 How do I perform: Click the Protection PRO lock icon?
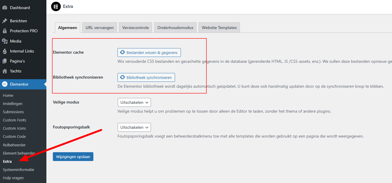pyautogui.click(x=4, y=31)
